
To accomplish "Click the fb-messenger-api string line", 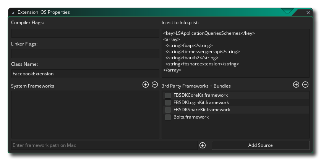I will (x=203, y=52).
